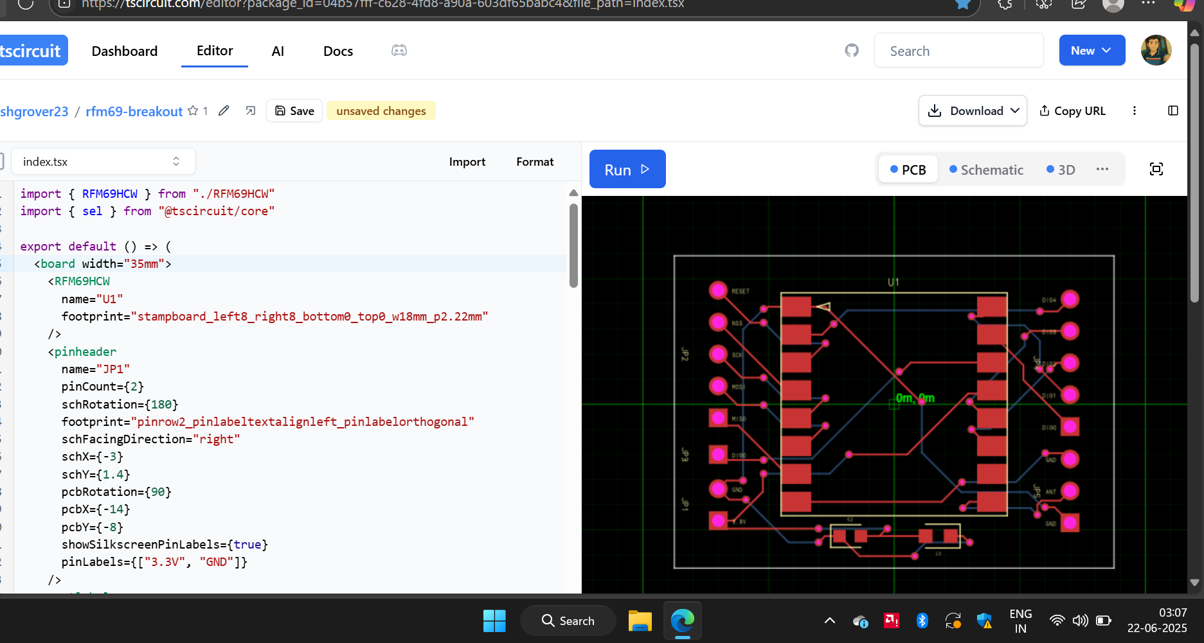The image size is (1204, 643).
Task: Open the GitHub icon link
Action: 852,51
